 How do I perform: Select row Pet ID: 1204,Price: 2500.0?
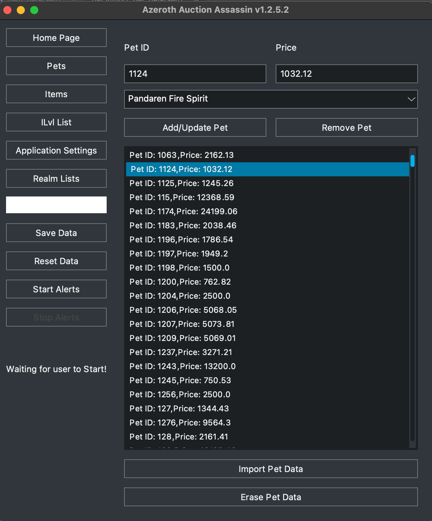(268, 296)
